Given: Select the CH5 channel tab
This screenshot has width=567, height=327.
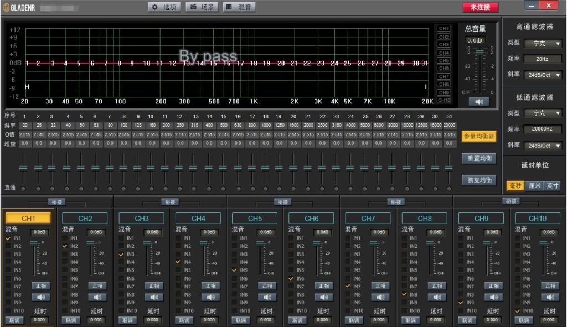Looking at the screenshot, I should point(255,218).
